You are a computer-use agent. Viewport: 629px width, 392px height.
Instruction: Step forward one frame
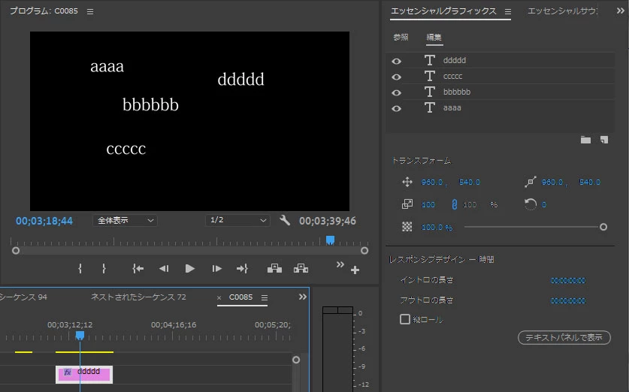[x=216, y=269]
